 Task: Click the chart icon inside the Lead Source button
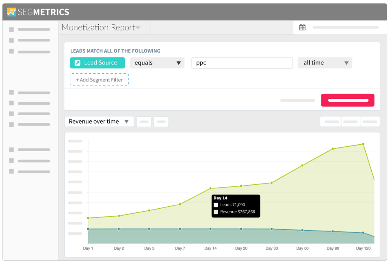coord(77,63)
